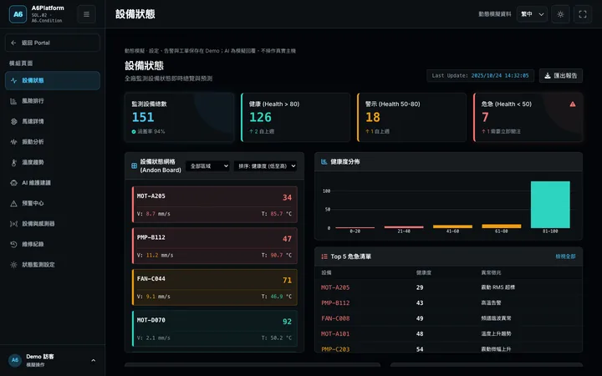The height and width of the screenshot is (376, 602).
Task: Open the 繁中 language dropdown
Action: click(532, 14)
